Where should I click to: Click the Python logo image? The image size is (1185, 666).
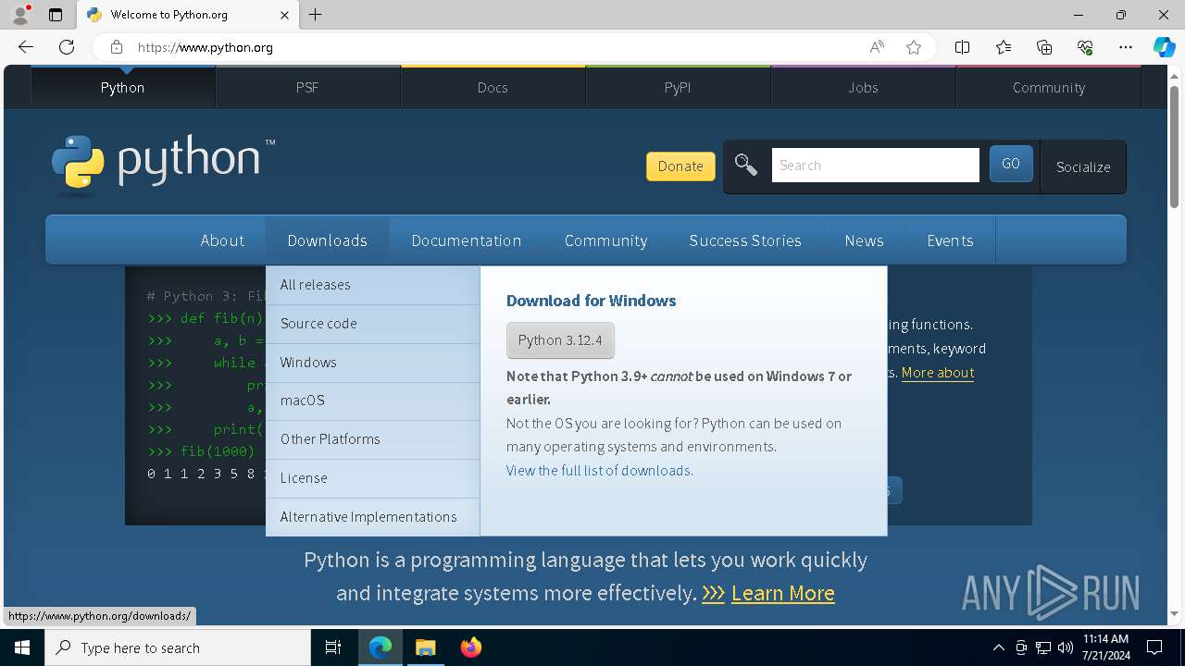[x=163, y=165]
